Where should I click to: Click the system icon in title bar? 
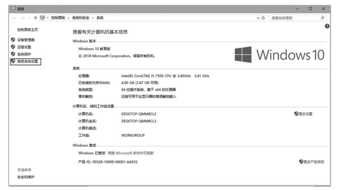pyautogui.click(x=14, y=9)
